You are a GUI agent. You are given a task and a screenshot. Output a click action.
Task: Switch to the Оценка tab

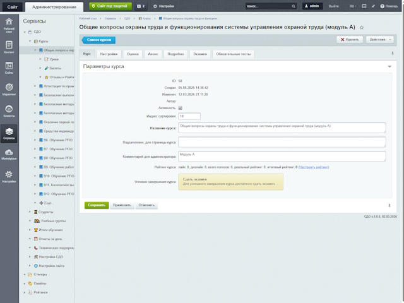click(x=133, y=54)
